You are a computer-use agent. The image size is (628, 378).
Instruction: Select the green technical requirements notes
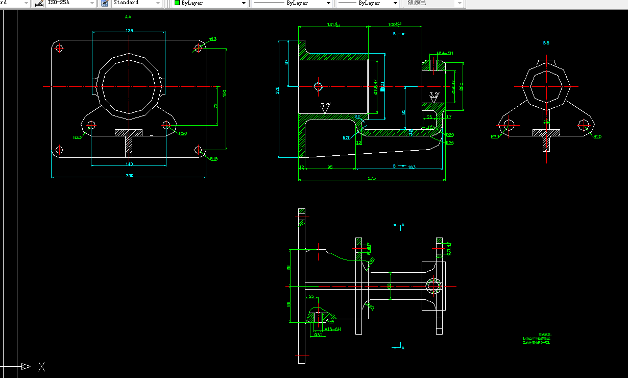click(x=536, y=339)
